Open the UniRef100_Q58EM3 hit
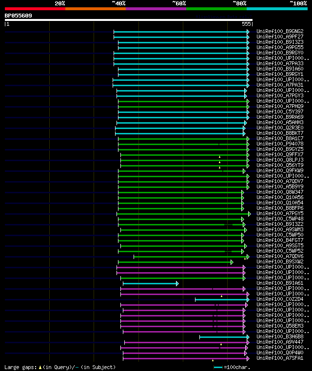Screen dimensions: 312x371 coord(280,326)
